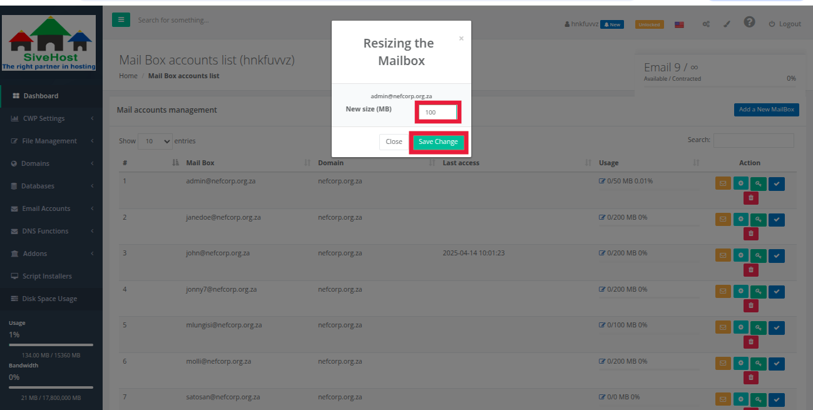The width and height of the screenshot is (813, 410).
Task: Click the red trash icon for admin@nefcorp.org.za
Action: [751, 198]
